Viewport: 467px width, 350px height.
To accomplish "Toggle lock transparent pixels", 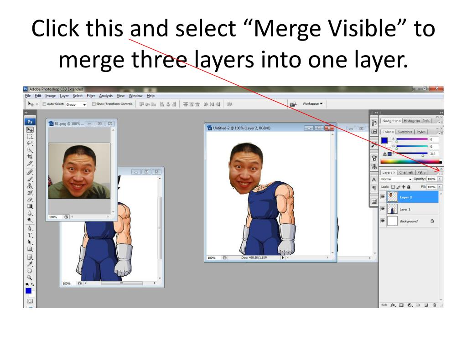I will [393, 187].
